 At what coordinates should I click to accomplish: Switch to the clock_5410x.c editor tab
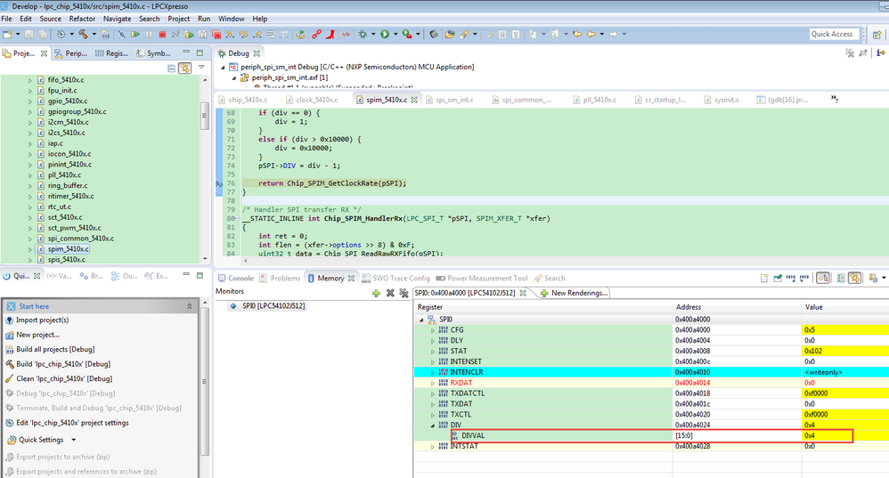[314, 100]
